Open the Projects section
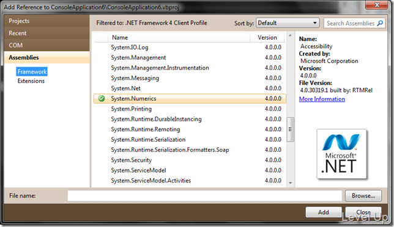The height and width of the screenshot is (227, 394). click(46, 21)
